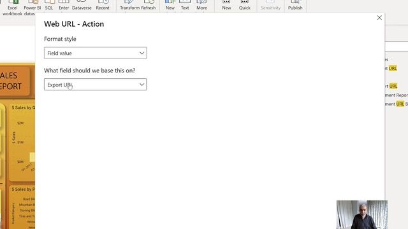Viewport: 408px width, 229px height.
Task: Open the Format style dropdown
Action: [95, 53]
